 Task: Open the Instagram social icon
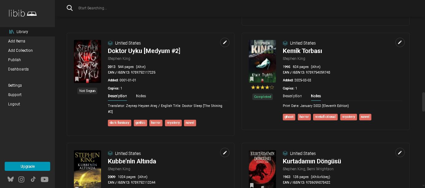pos(22,179)
